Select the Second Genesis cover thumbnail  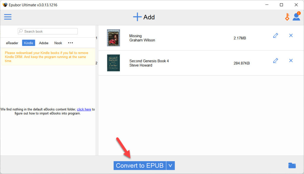(113, 63)
